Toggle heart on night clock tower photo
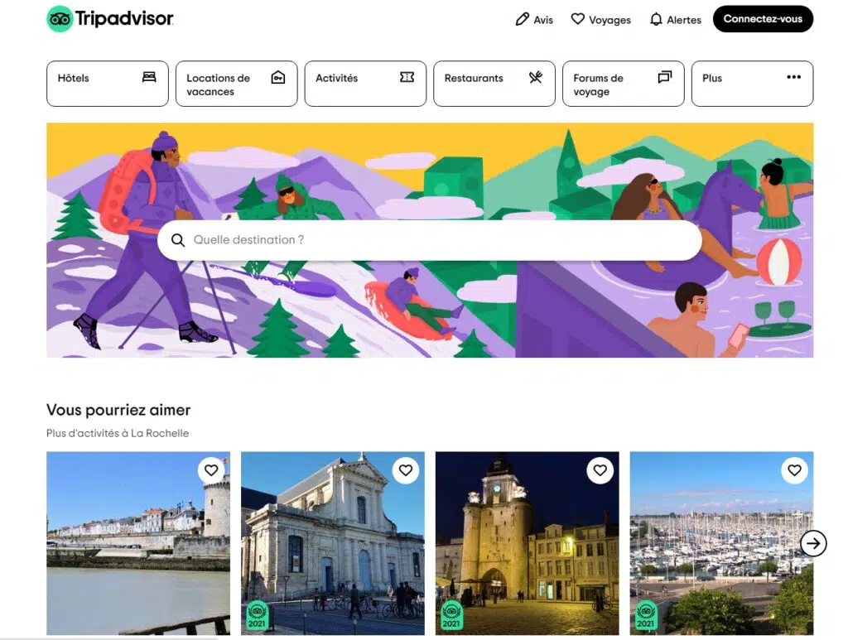Screen dimensions: 848x640 point(600,470)
